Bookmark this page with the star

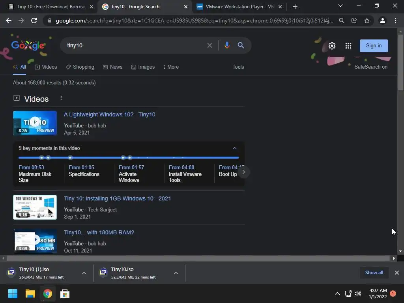(367, 21)
